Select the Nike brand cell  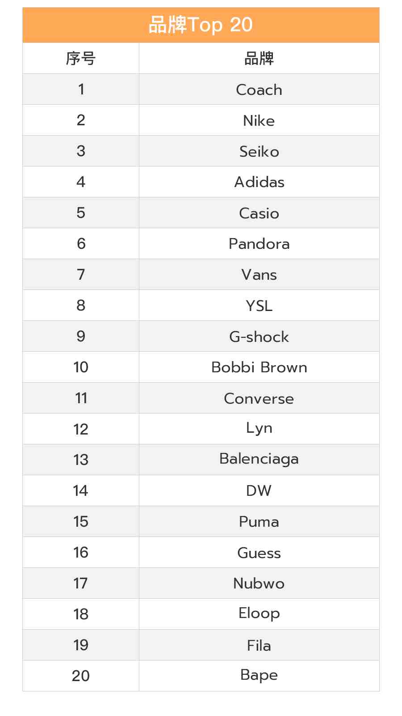click(x=259, y=120)
